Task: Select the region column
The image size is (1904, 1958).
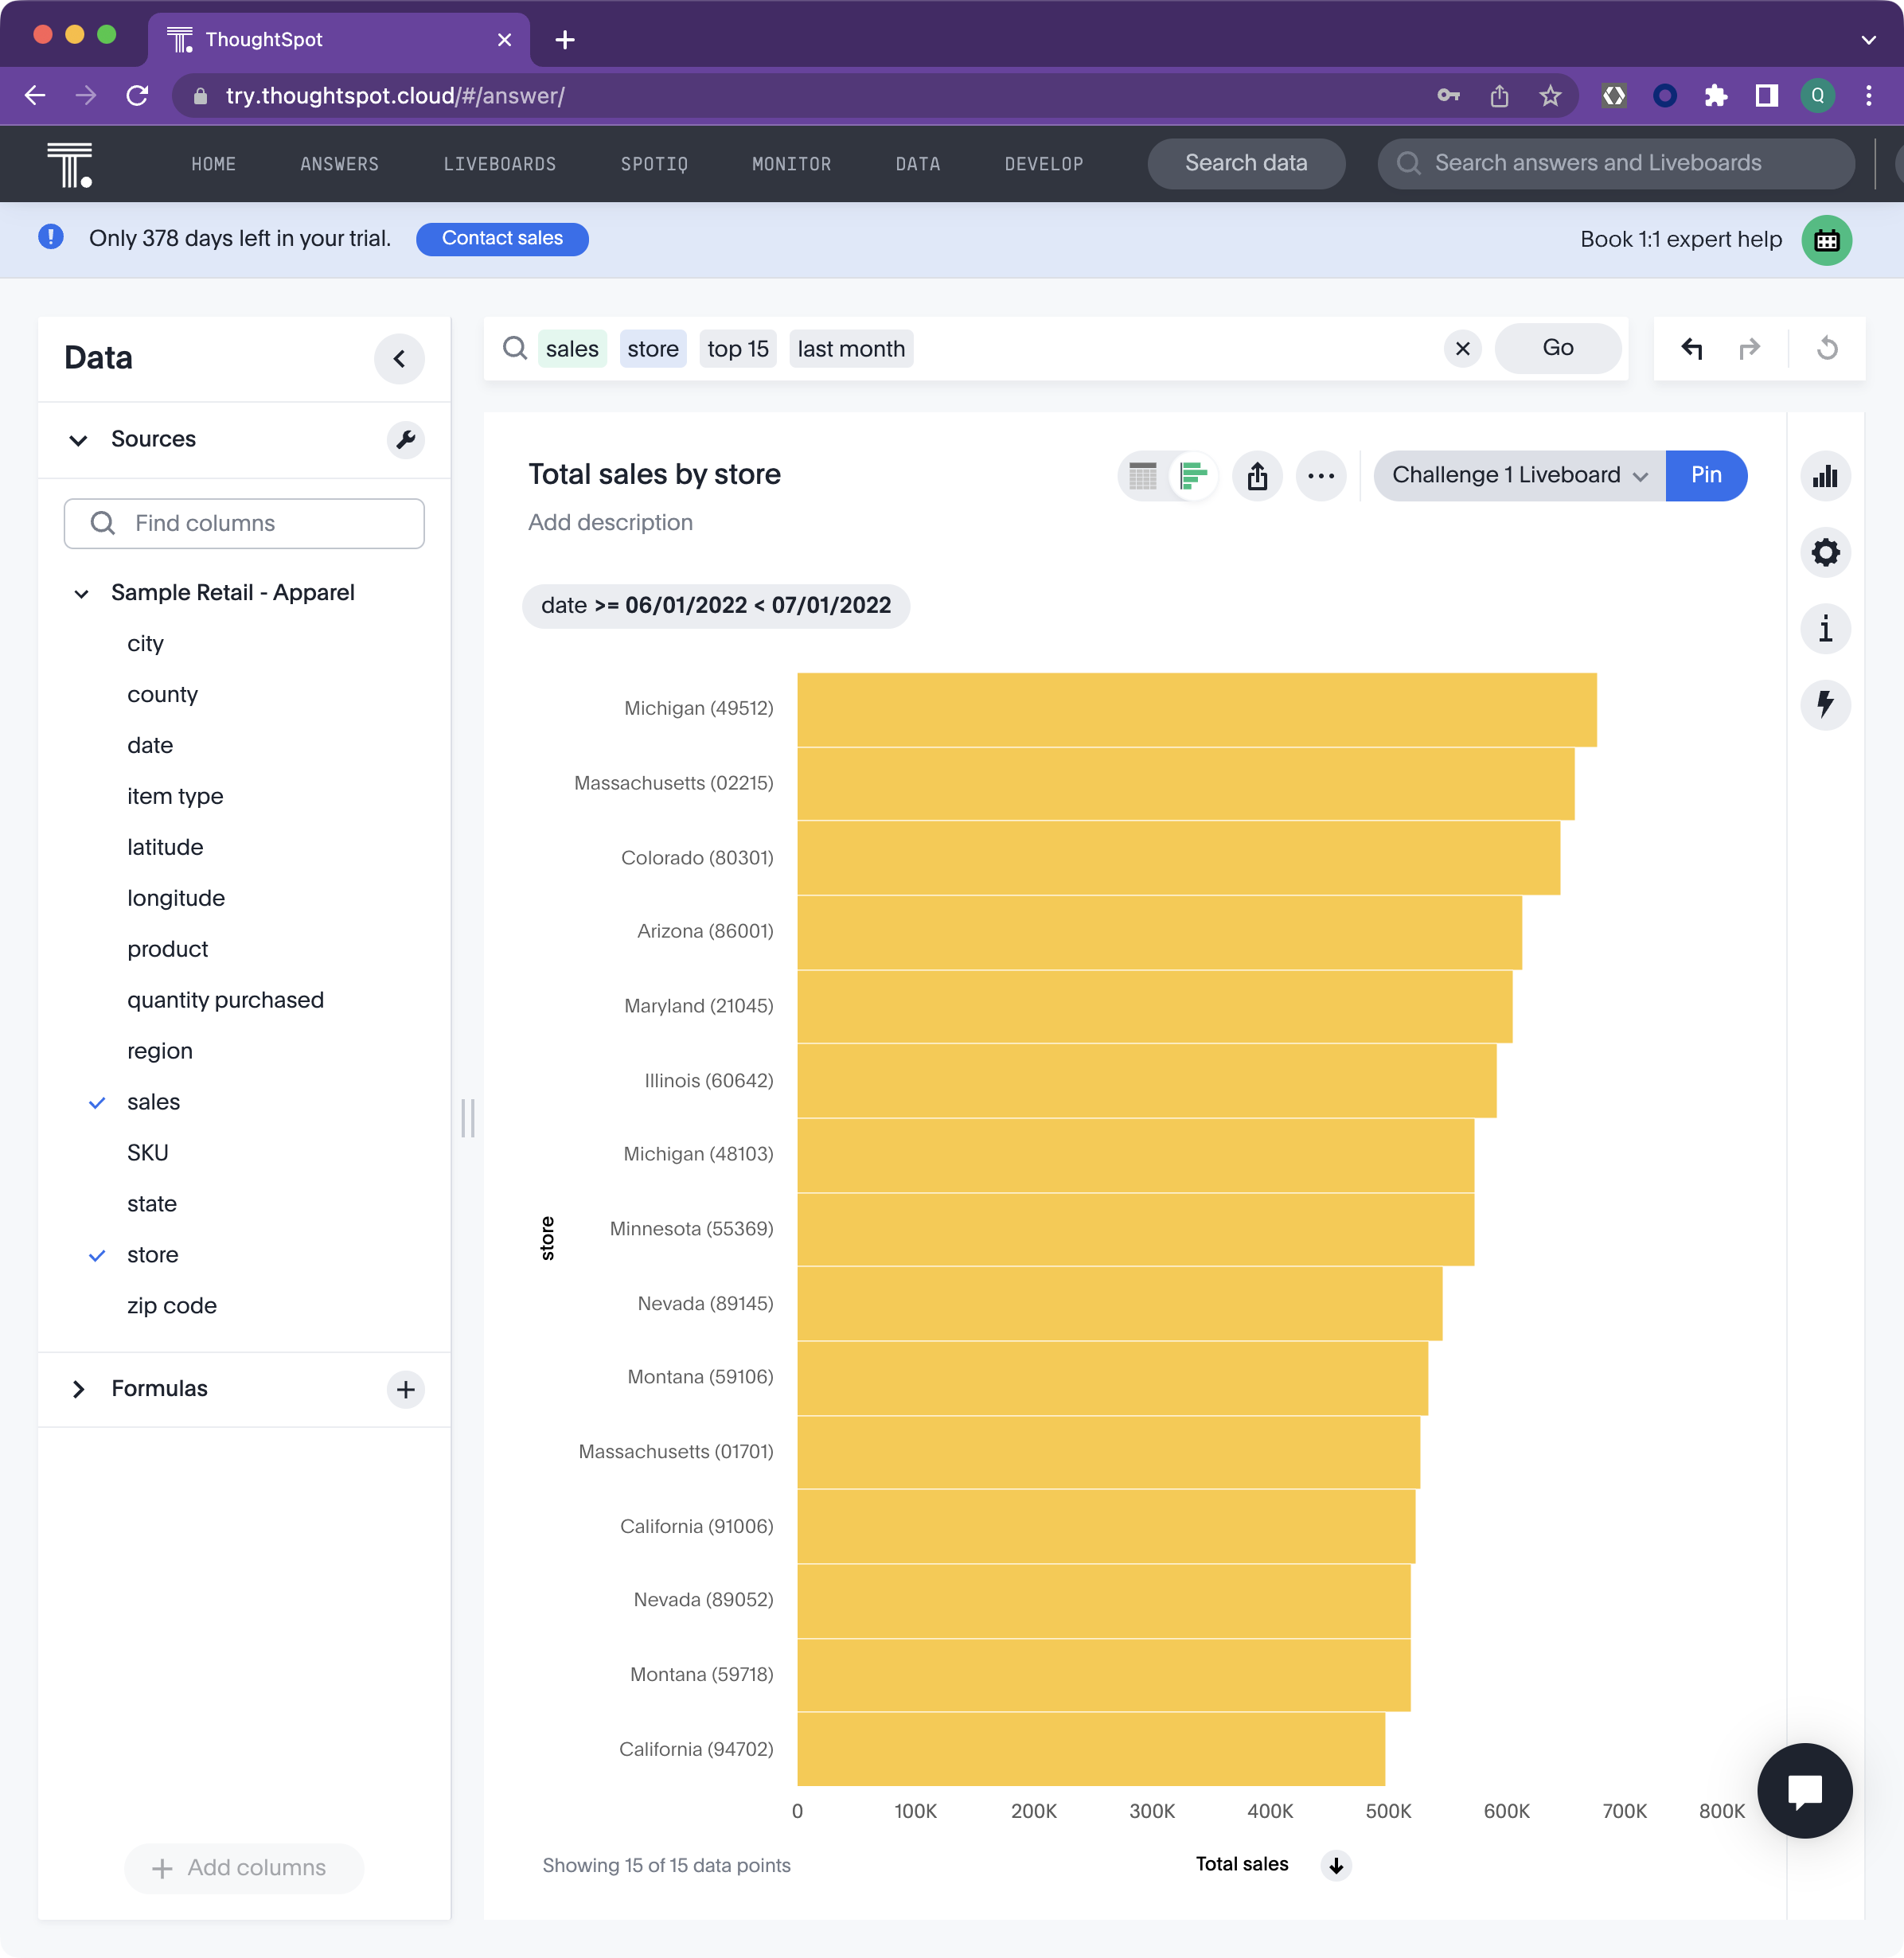Action: [x=160, y=1051]
